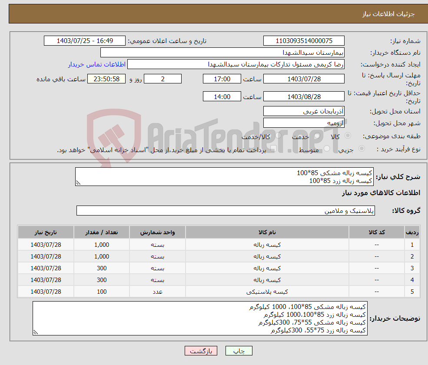Click the page title جزئیات اطلاعات نیاز
428x365 pixels.
coord(388,14)
